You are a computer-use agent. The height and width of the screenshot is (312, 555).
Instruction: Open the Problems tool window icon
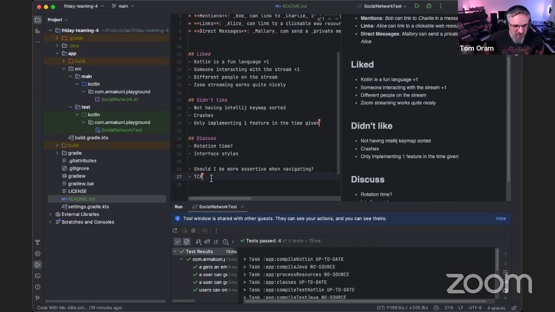pyautogui.click(x=38, y=287)
